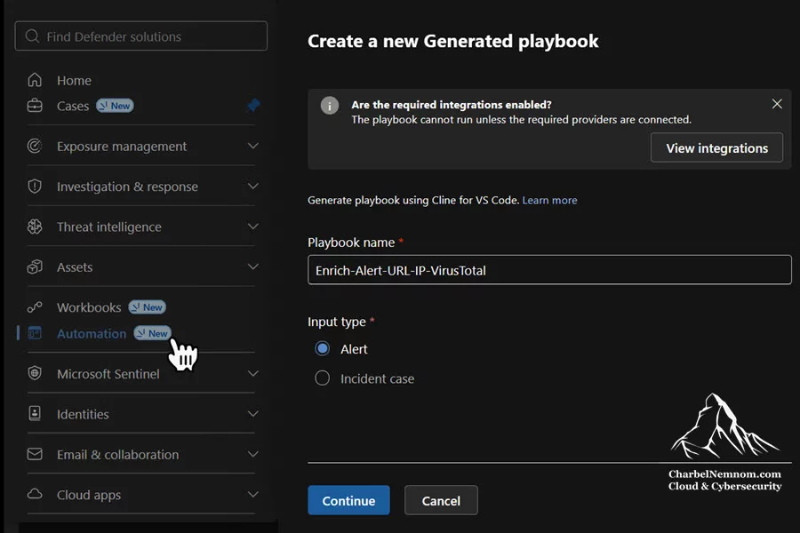Expand the Cloud apps chevron
The image size is (800, 533).
[253, 494]
